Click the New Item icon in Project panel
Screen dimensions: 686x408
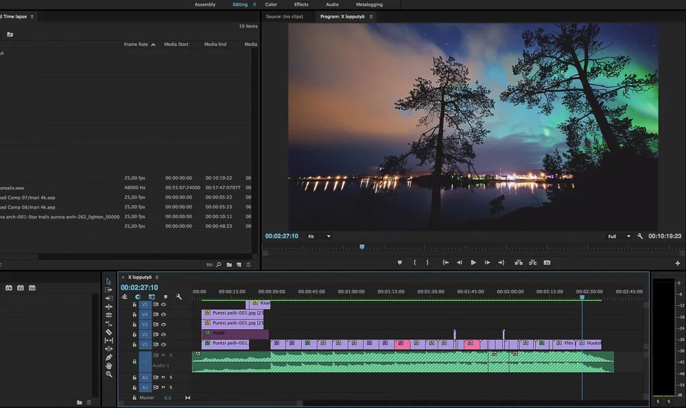click(239, 265)
